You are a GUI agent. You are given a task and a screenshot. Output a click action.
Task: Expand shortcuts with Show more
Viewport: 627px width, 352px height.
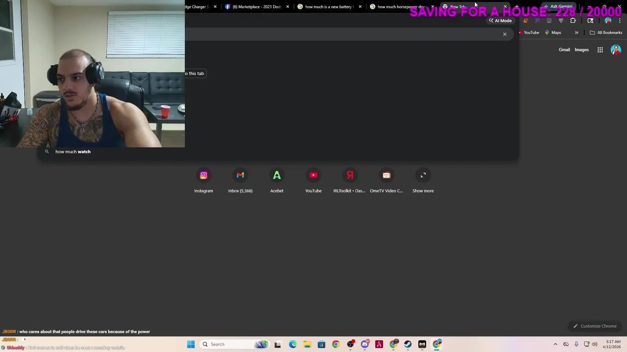click(x=423, y=181)
